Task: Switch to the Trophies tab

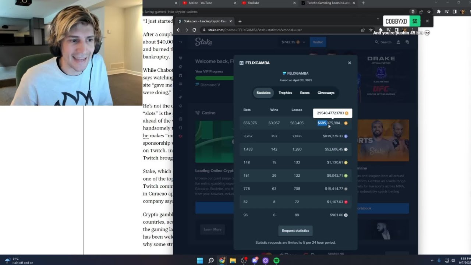Action: click(x=285, y=93)
